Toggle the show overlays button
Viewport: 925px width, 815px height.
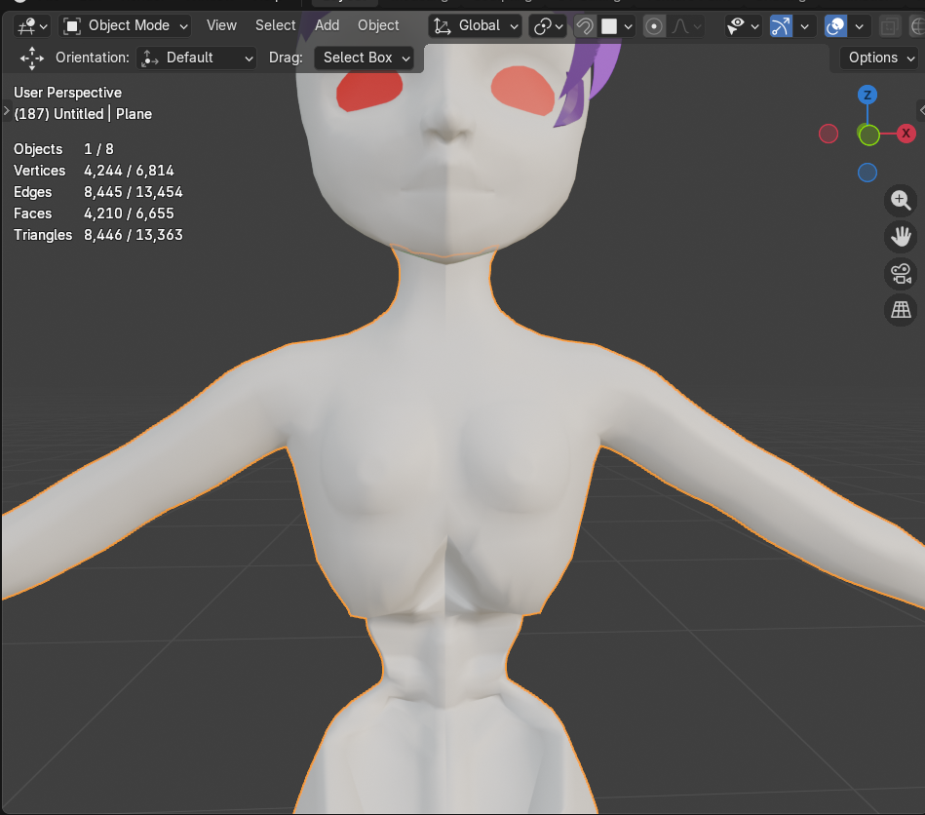(835, 26)
